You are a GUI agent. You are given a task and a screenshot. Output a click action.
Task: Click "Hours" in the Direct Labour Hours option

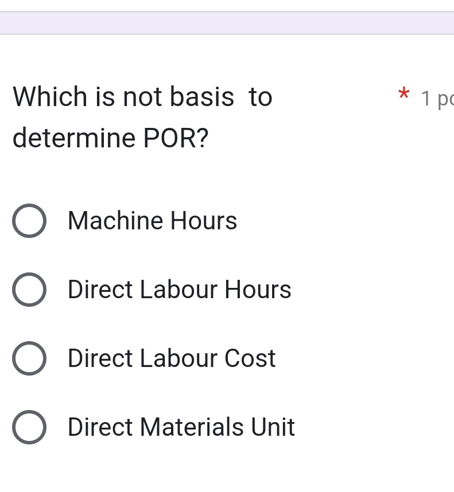click(258, 290)
